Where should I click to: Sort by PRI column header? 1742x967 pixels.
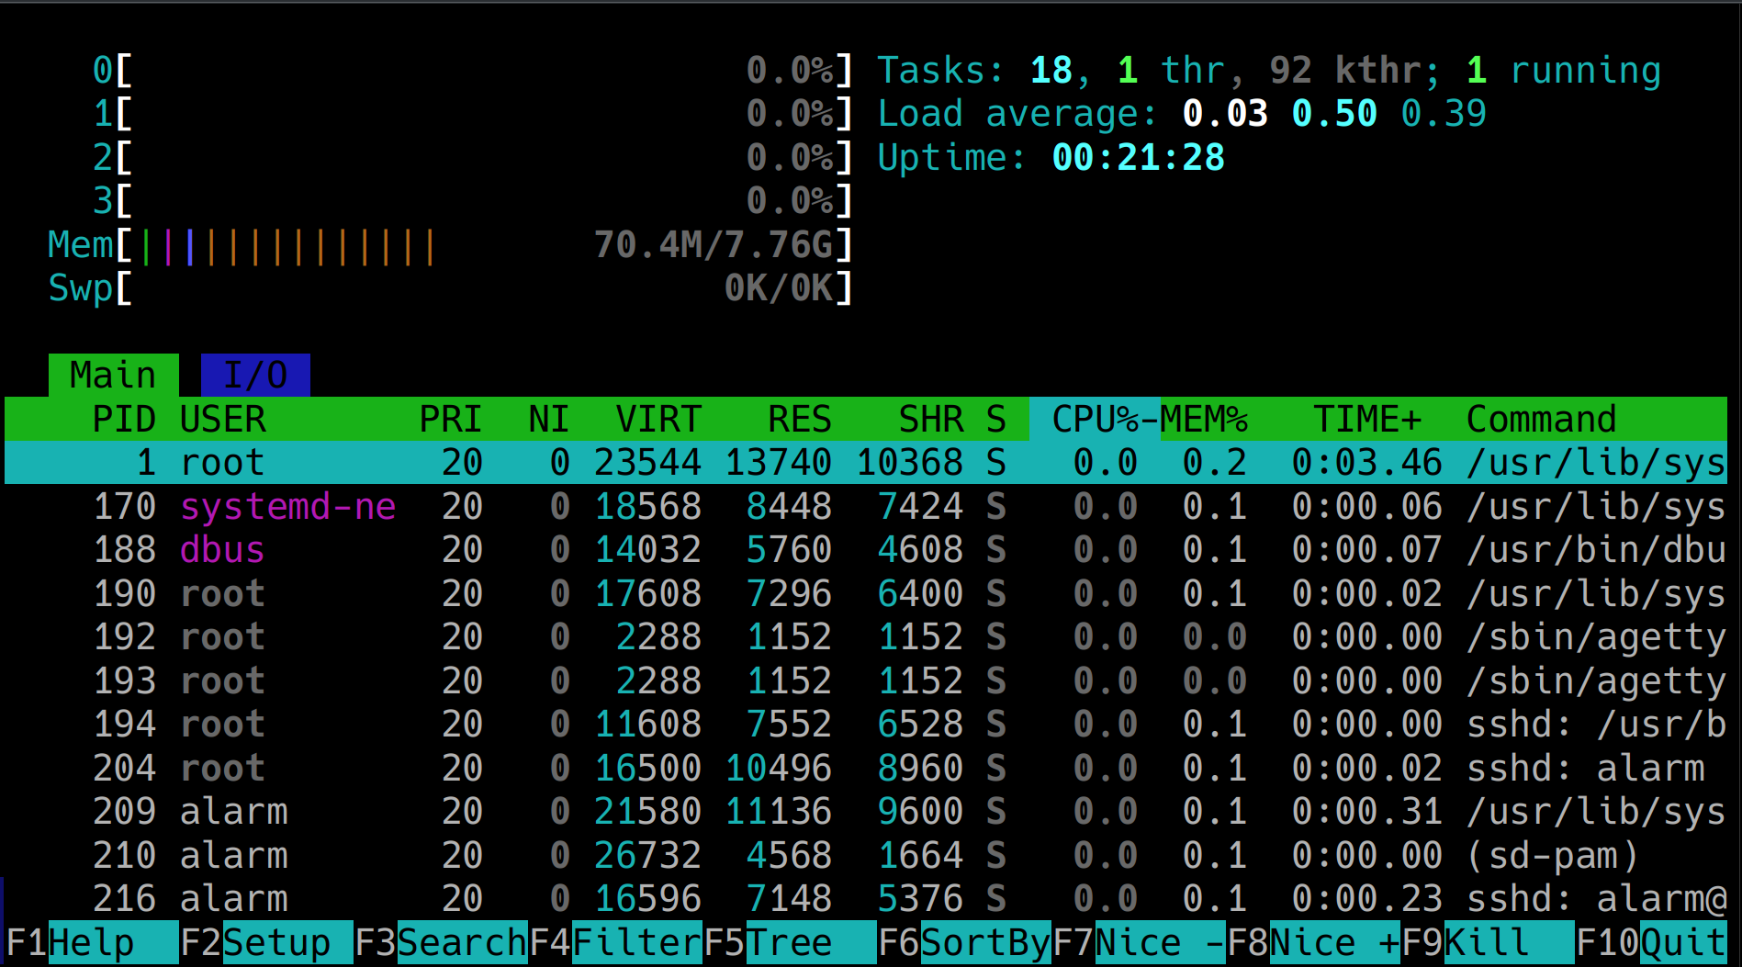(450, 419)
